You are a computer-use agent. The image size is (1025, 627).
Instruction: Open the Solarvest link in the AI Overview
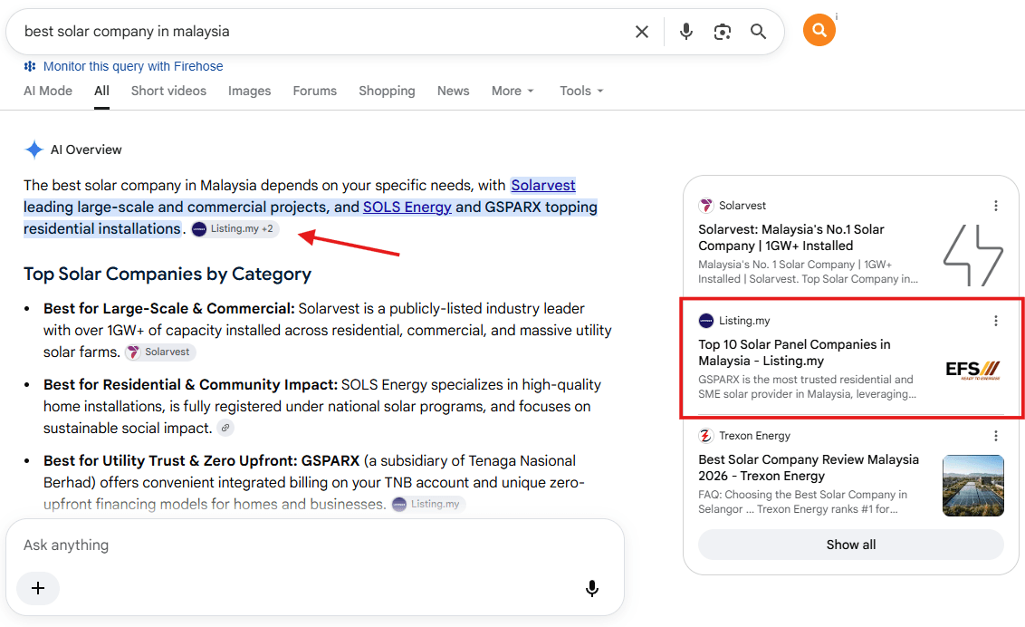pyautogui.click(x=543, y=186)
